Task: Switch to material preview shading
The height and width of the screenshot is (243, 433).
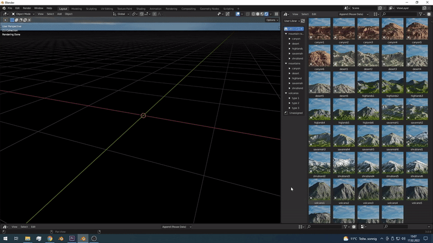Action: (x=262, y=14)
